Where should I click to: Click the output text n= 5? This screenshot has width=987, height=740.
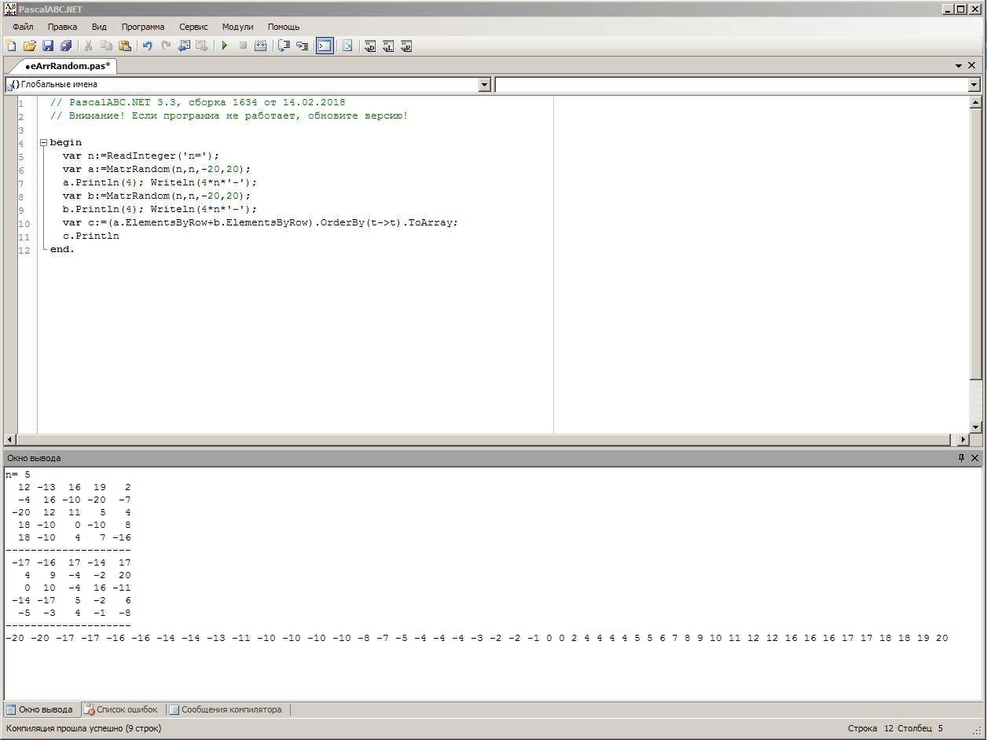click(18, 474)
